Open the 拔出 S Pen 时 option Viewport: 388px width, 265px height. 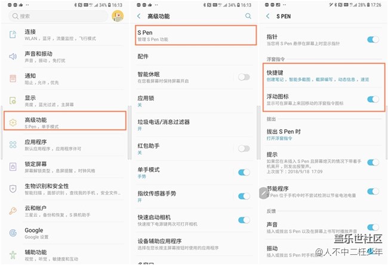pos(323,134)
